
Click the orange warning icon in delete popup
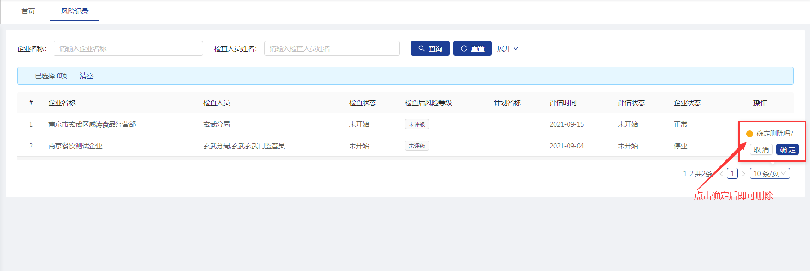750,134
